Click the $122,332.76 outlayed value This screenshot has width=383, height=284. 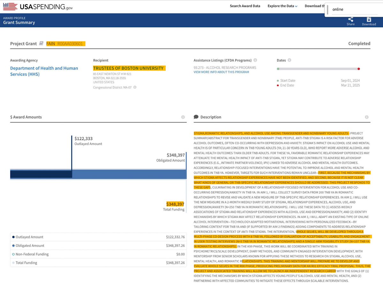(175, 237)
